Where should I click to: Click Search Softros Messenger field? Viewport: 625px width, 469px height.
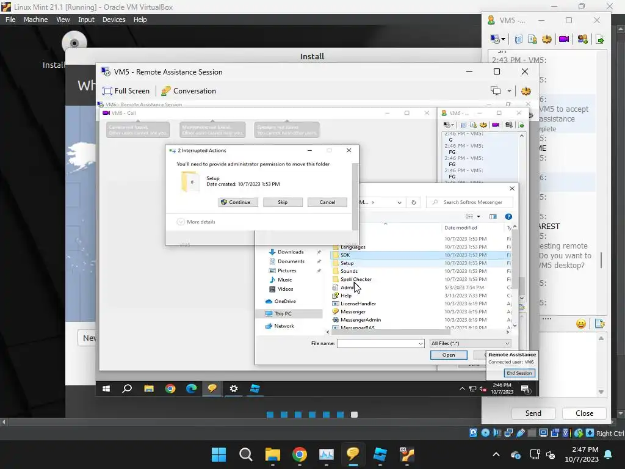(x=469, y=202)
